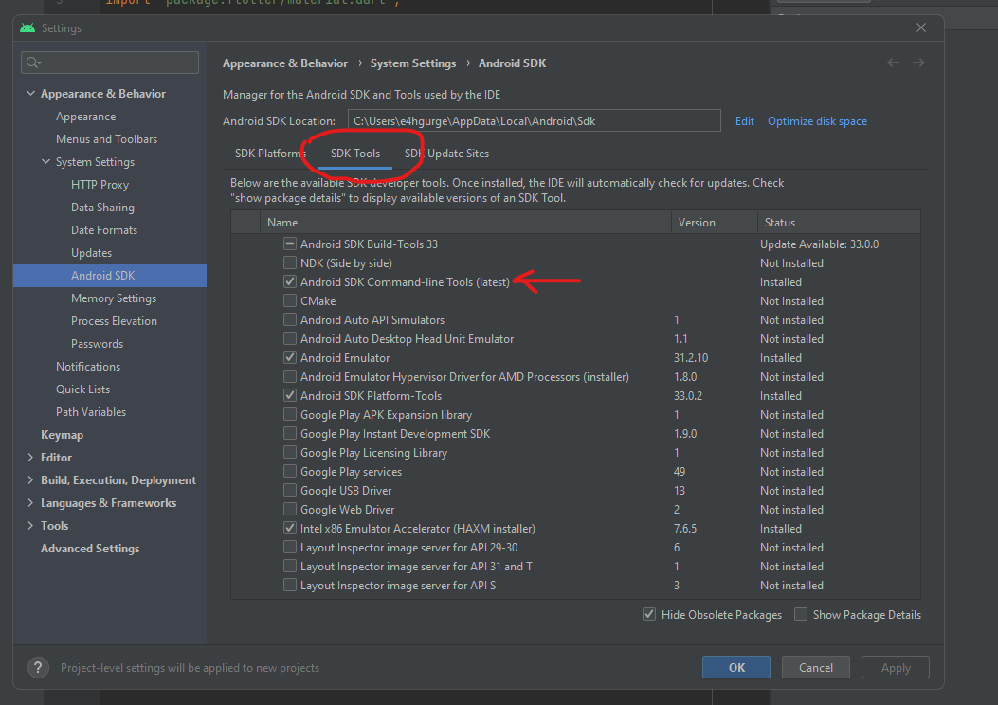The height and width of the screenshot is (705, 998).
Task: Collapse System Settings tree node
Action: [45, 162]
